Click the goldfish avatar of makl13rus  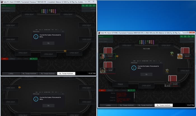180,56
